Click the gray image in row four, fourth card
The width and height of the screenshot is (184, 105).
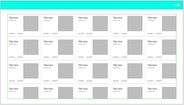(x=135, y=93)
